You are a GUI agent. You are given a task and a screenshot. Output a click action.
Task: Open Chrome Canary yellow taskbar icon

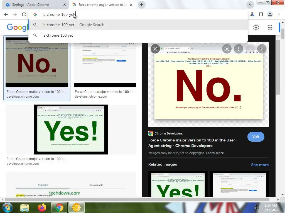(77, 207)
